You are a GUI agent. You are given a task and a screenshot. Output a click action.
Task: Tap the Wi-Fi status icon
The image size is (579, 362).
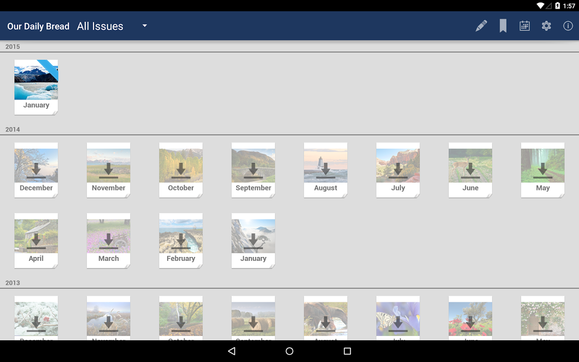click(x=540, y=6)
